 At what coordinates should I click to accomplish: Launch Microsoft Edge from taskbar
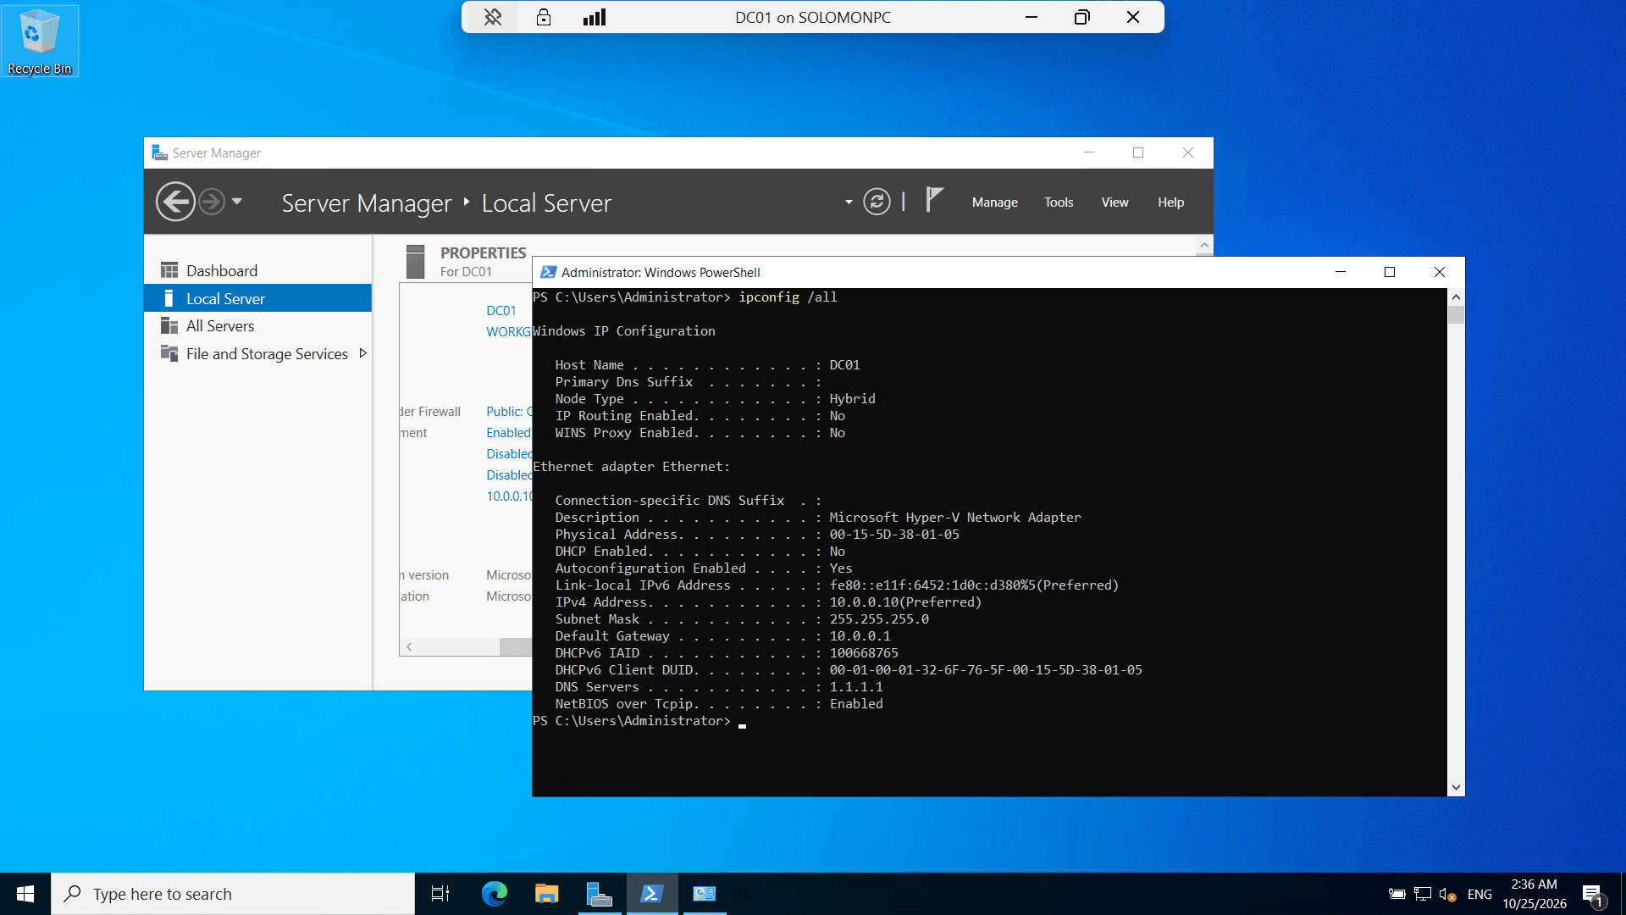(x=495, y=894)
